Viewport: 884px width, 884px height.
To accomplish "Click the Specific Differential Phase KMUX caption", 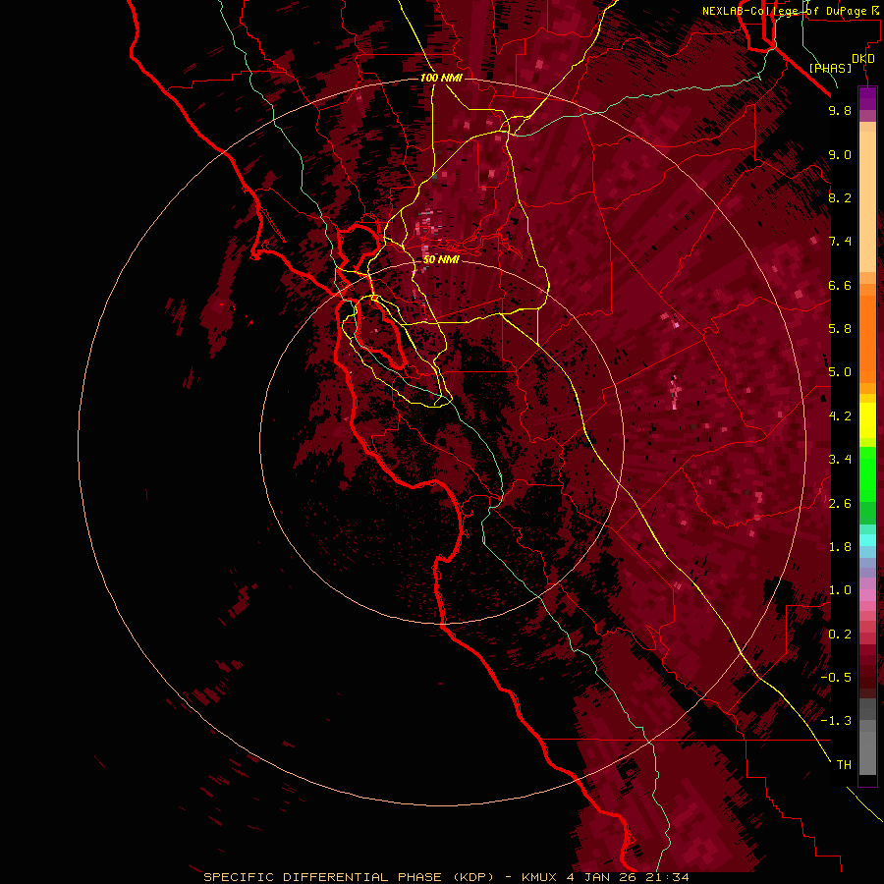I will (446, 877).
